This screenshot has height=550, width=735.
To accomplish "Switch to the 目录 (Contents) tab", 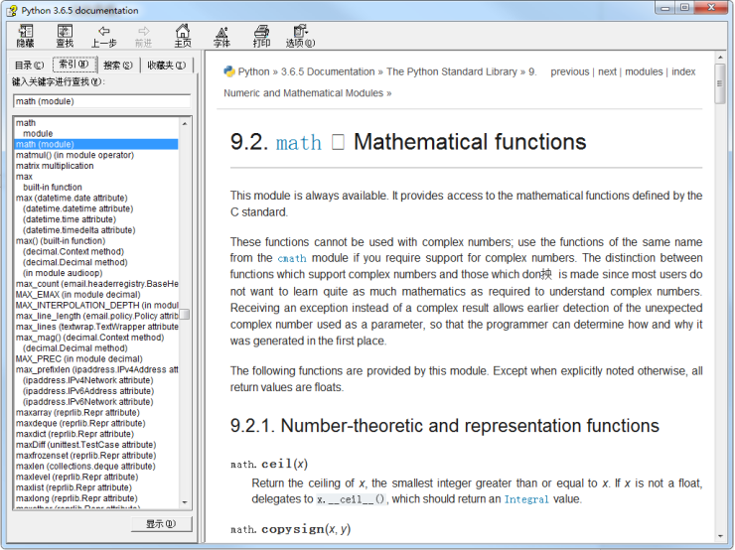I will click(30, 66).
